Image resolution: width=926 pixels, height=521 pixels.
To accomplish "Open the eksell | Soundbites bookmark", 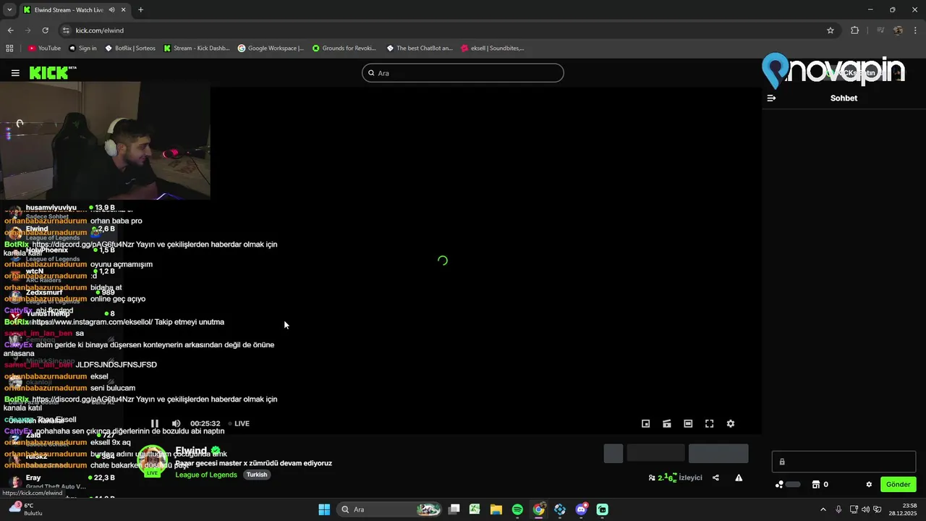I will point(493,48).
